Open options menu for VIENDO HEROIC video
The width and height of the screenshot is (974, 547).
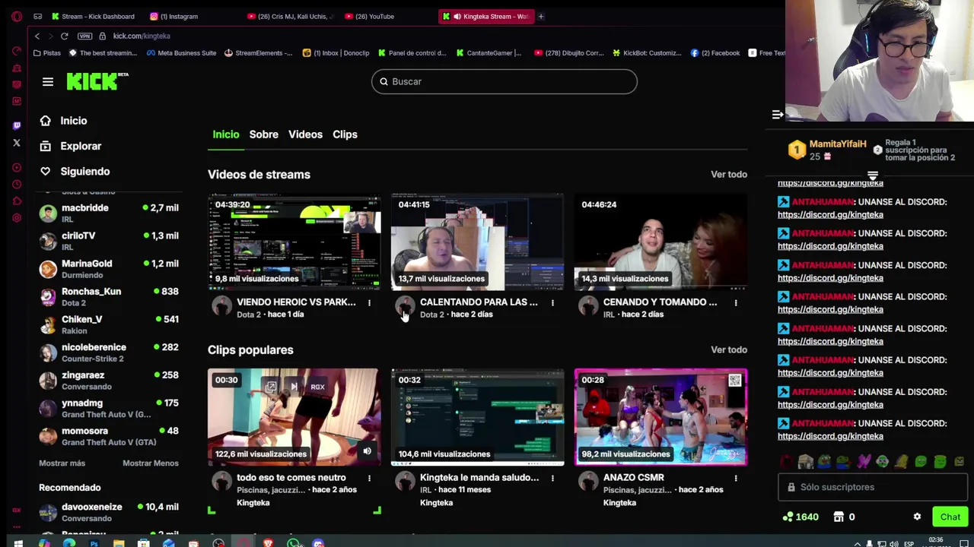click(369, 303)
